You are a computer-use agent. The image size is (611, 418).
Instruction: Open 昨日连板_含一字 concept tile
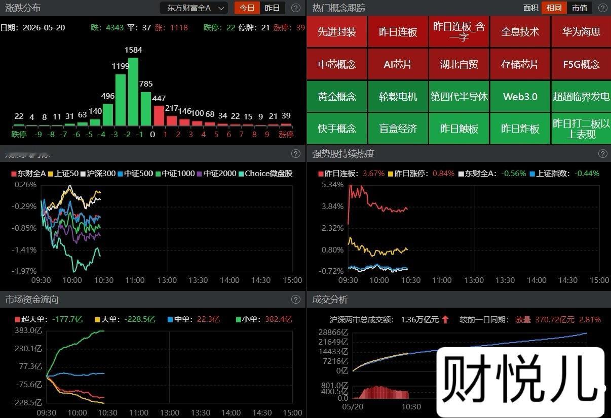pos(459,32)
